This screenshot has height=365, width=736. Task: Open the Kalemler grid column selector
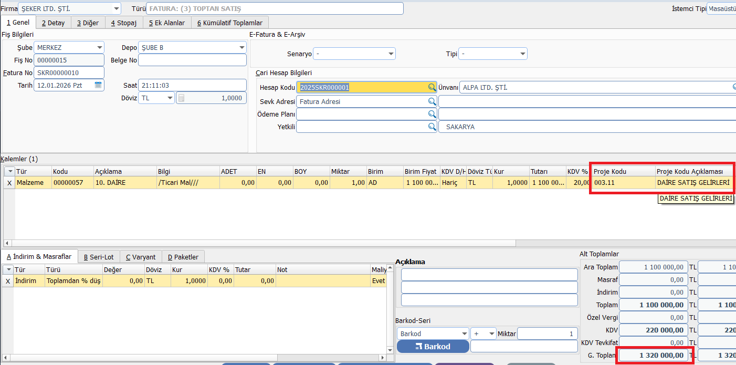coord(9,172)
